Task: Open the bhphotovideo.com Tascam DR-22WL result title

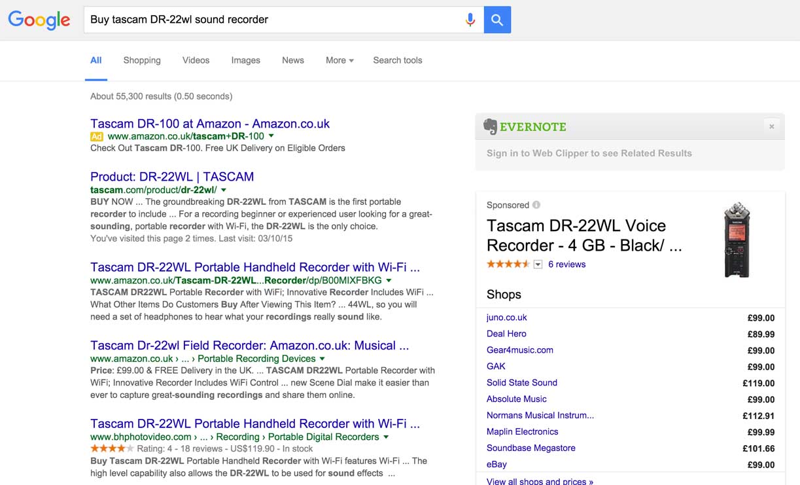Action: coord(255,423)
